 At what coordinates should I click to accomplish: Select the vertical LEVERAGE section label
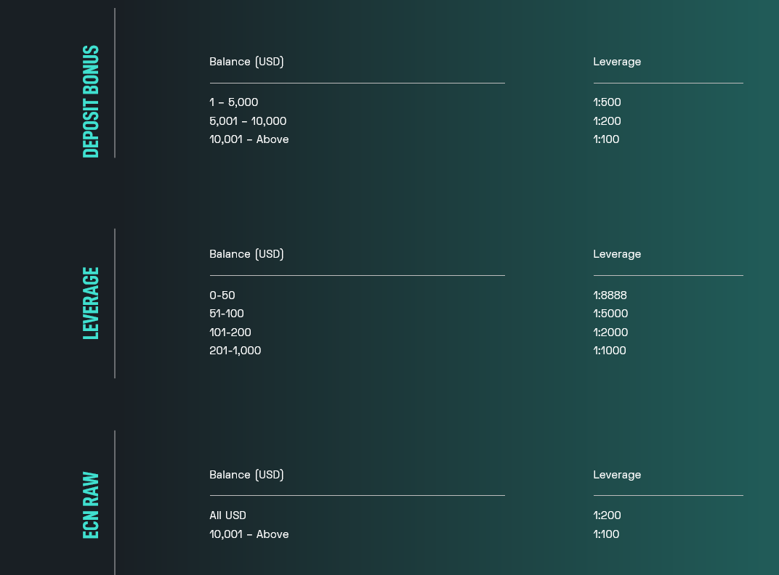coord(91,303)
